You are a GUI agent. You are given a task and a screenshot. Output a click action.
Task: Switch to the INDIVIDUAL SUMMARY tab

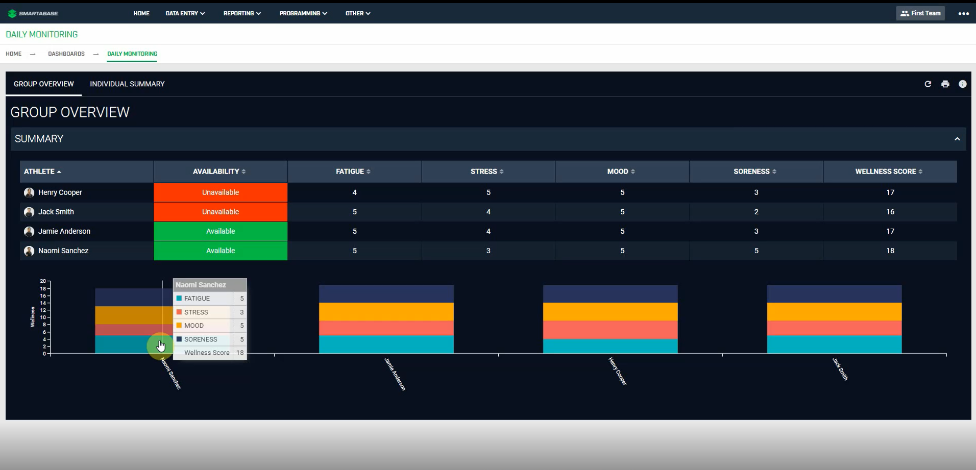(x=127, y=84)
